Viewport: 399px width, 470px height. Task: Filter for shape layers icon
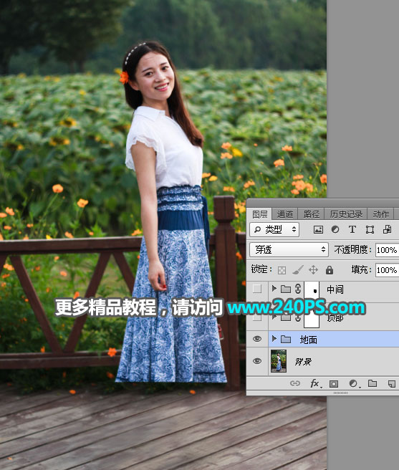[370, 229]
